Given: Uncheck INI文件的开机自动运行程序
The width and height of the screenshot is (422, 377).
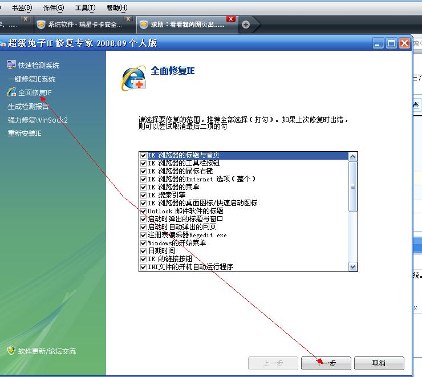Looking at the screenshot, I should point(144,267).
